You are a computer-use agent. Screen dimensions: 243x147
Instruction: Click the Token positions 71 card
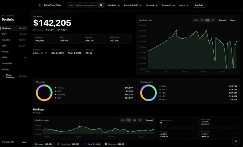178,122
